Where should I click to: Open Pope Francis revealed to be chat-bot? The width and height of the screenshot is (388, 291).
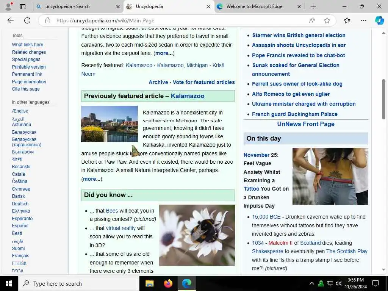tap(299, 55)
